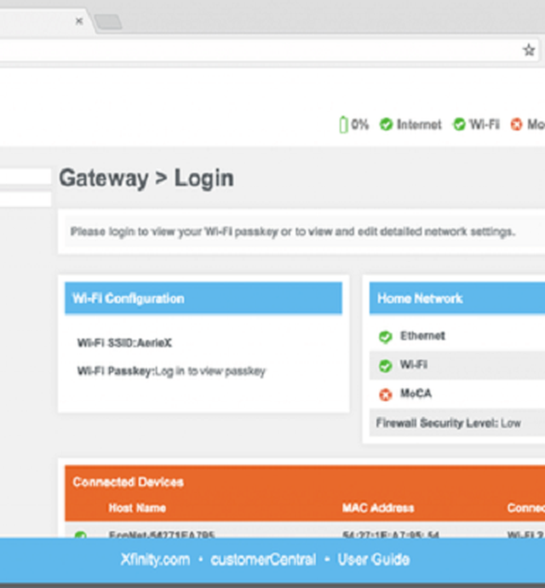Open the Xfinity.com footer link

tap(155, 560)
